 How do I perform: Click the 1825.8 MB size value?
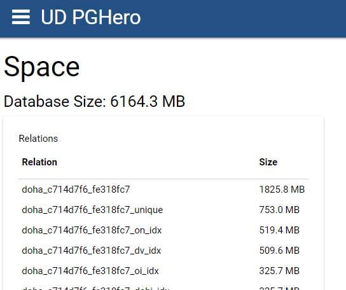tap(282, 190)
